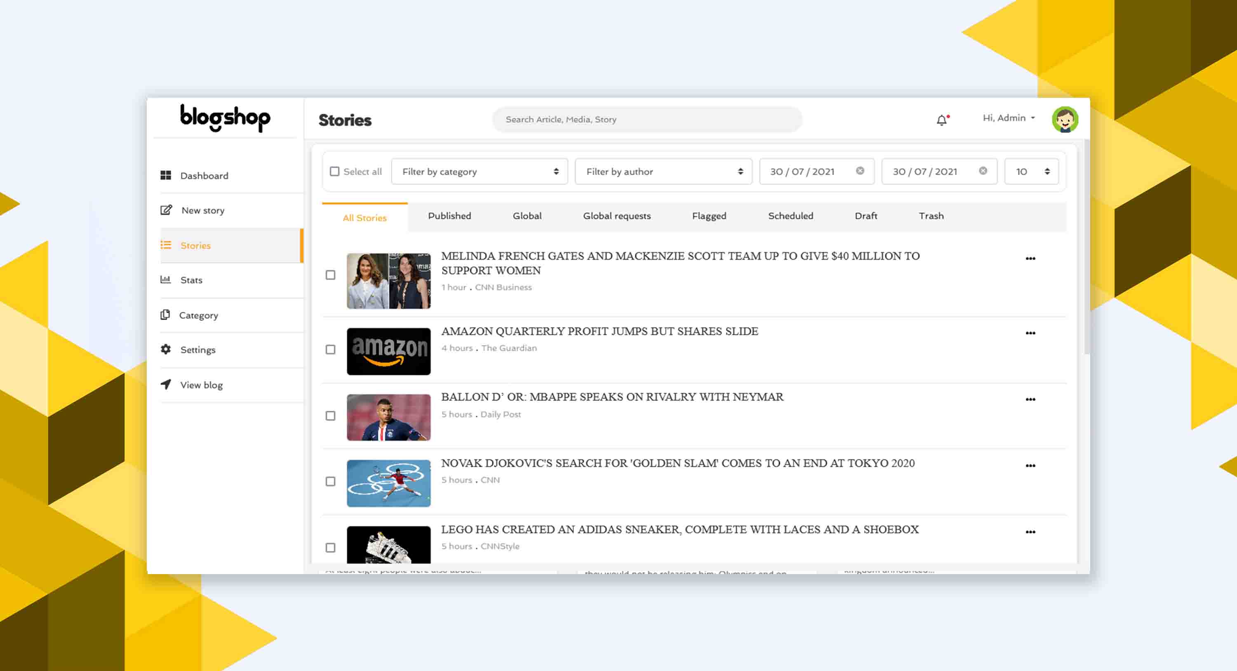Check the Lego Adidas sneaker story checkbox
Viewport: 1237px width, 671px height.
tap(330, 548)
